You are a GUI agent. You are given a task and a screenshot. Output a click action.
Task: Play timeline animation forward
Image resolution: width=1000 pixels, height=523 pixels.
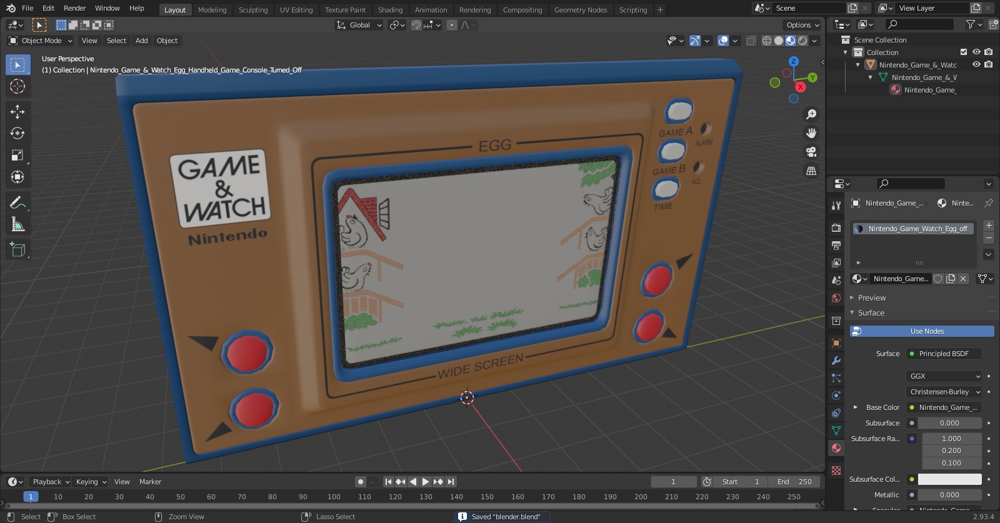(426, 482)
